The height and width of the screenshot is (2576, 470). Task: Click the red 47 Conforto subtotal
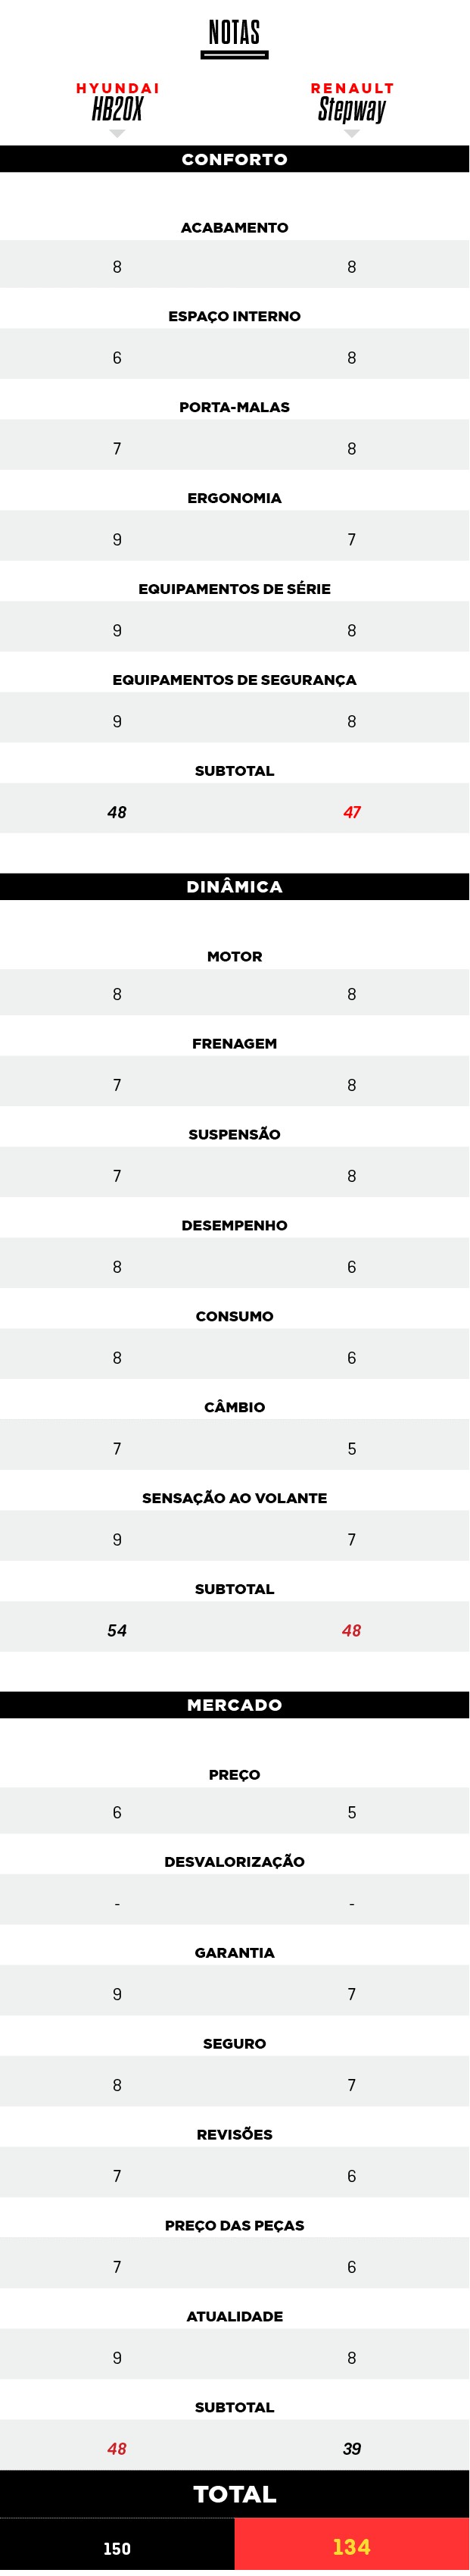tap(352, 812)
